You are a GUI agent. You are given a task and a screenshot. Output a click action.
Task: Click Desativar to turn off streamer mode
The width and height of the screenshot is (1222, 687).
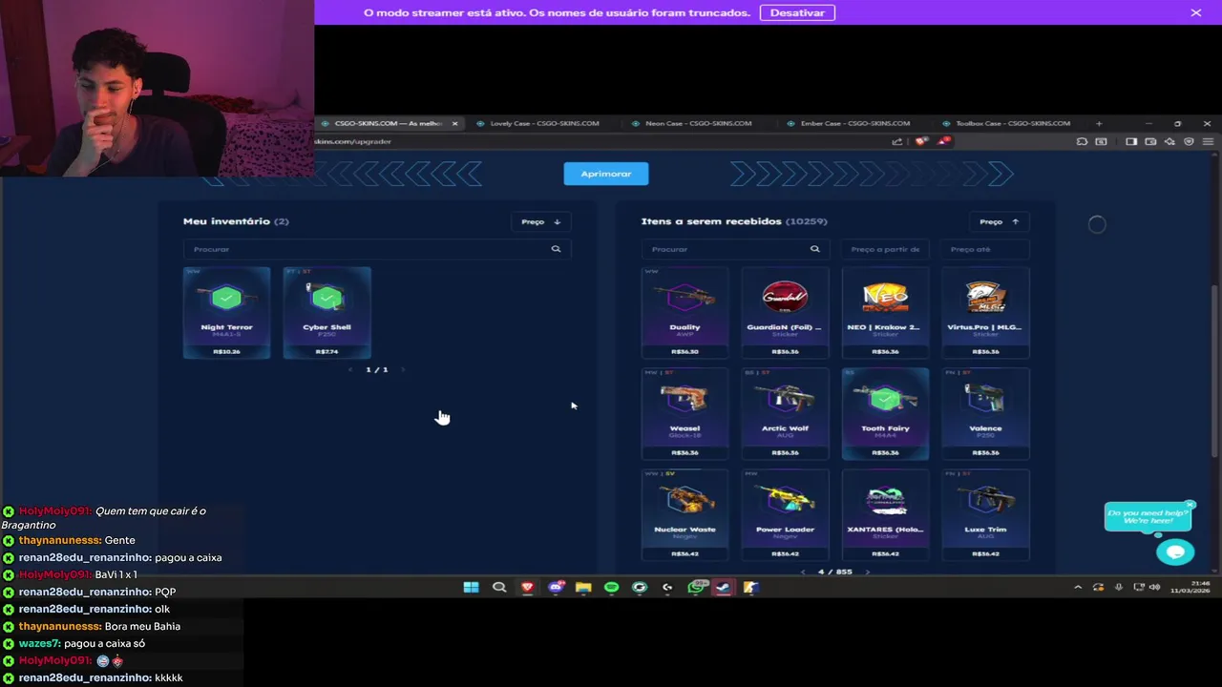tap(797, 12)
